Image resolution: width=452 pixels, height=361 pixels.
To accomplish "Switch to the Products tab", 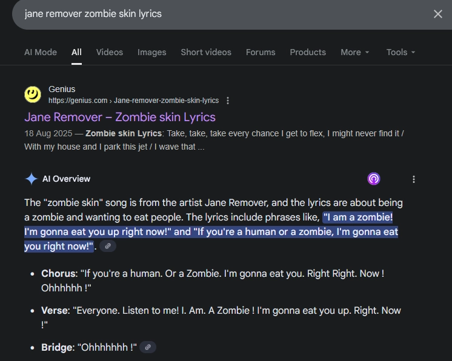I will pyautogui.click(x=308, y=52).
